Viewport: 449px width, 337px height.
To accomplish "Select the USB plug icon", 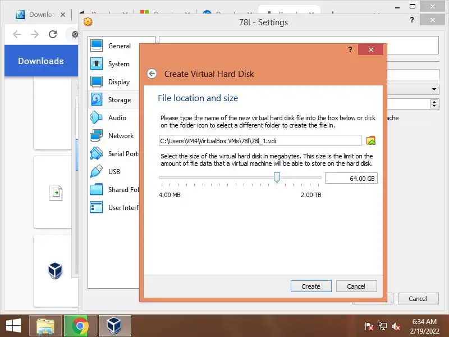I will [x=97, y=171].
